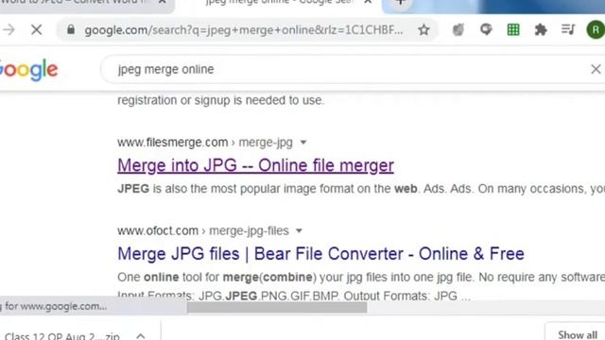Viewport: 605px width, 340px height.
Task: Click the Google logo
Action: 28,70
